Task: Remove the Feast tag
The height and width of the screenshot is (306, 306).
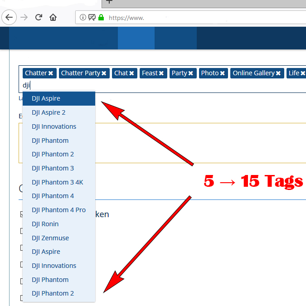Action: [x=161, y=73]
